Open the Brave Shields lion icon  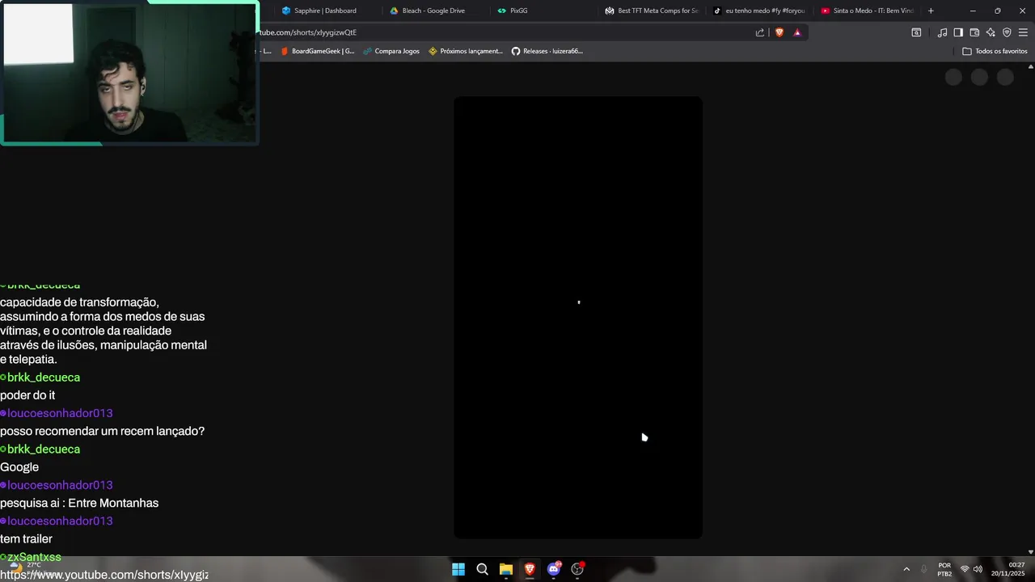(x=779, y=32)
